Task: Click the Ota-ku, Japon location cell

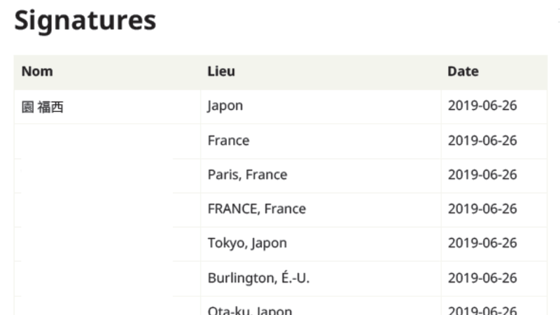Action: tap(250, 310)
